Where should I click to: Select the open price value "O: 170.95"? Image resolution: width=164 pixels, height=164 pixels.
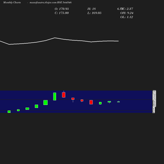click(62, 9)
